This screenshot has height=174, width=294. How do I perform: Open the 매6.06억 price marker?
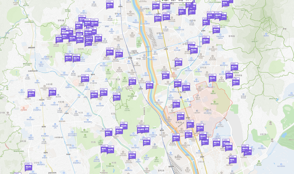pyautogui.click(x=166, y=6)
